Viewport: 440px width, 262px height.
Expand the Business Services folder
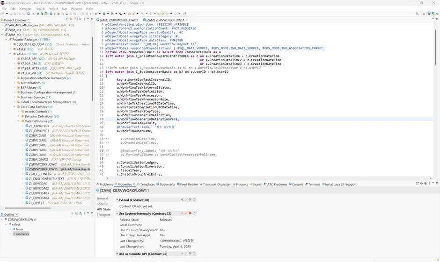[15, 97]
